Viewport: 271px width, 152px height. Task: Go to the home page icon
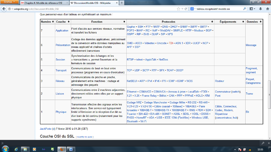(268, 9)
